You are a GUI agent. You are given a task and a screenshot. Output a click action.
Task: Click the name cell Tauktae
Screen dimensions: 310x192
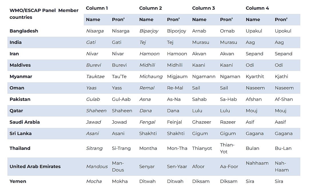[x=95, y=76]
